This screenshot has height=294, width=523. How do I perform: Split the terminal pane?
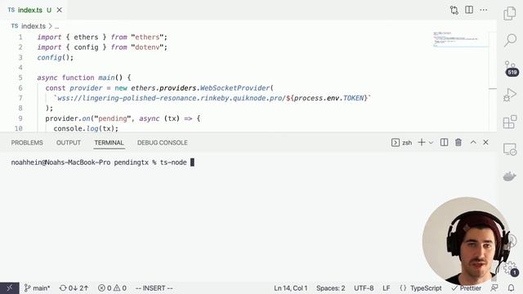(444, 142)
